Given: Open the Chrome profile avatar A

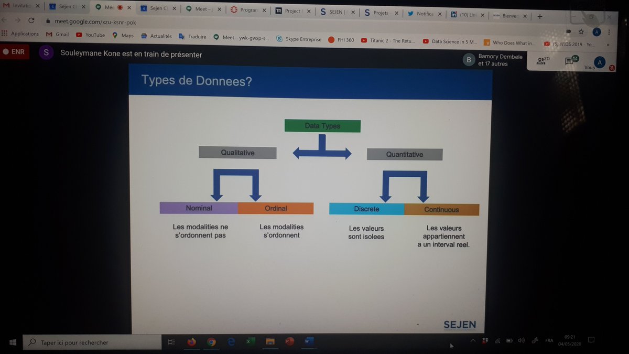Looking at the screenshot, I should click(x=597, y=33).
